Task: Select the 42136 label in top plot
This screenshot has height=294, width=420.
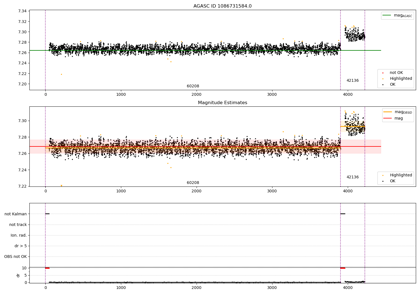Action: [x=353, y=81]
